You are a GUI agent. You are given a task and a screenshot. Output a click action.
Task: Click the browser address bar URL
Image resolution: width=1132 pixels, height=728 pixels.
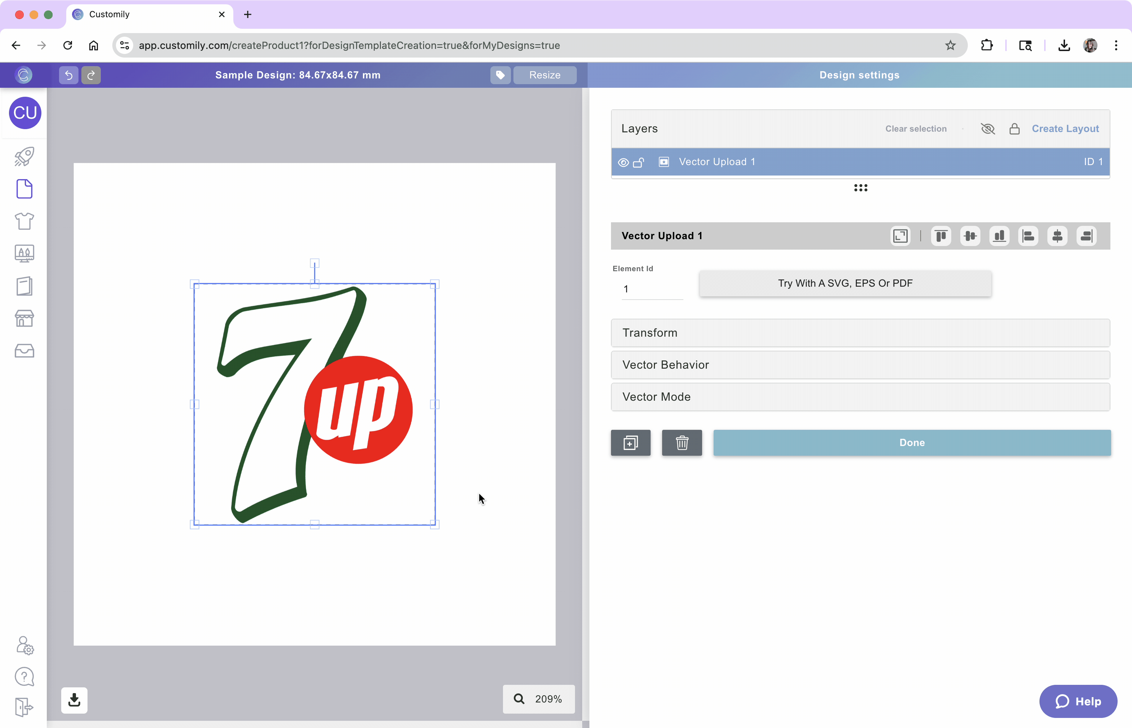coord(349,45)
